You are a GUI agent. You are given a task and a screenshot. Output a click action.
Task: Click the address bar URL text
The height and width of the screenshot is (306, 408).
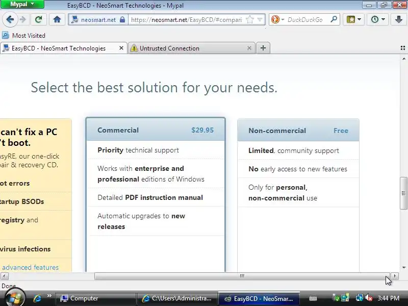[x=186, y=20]
